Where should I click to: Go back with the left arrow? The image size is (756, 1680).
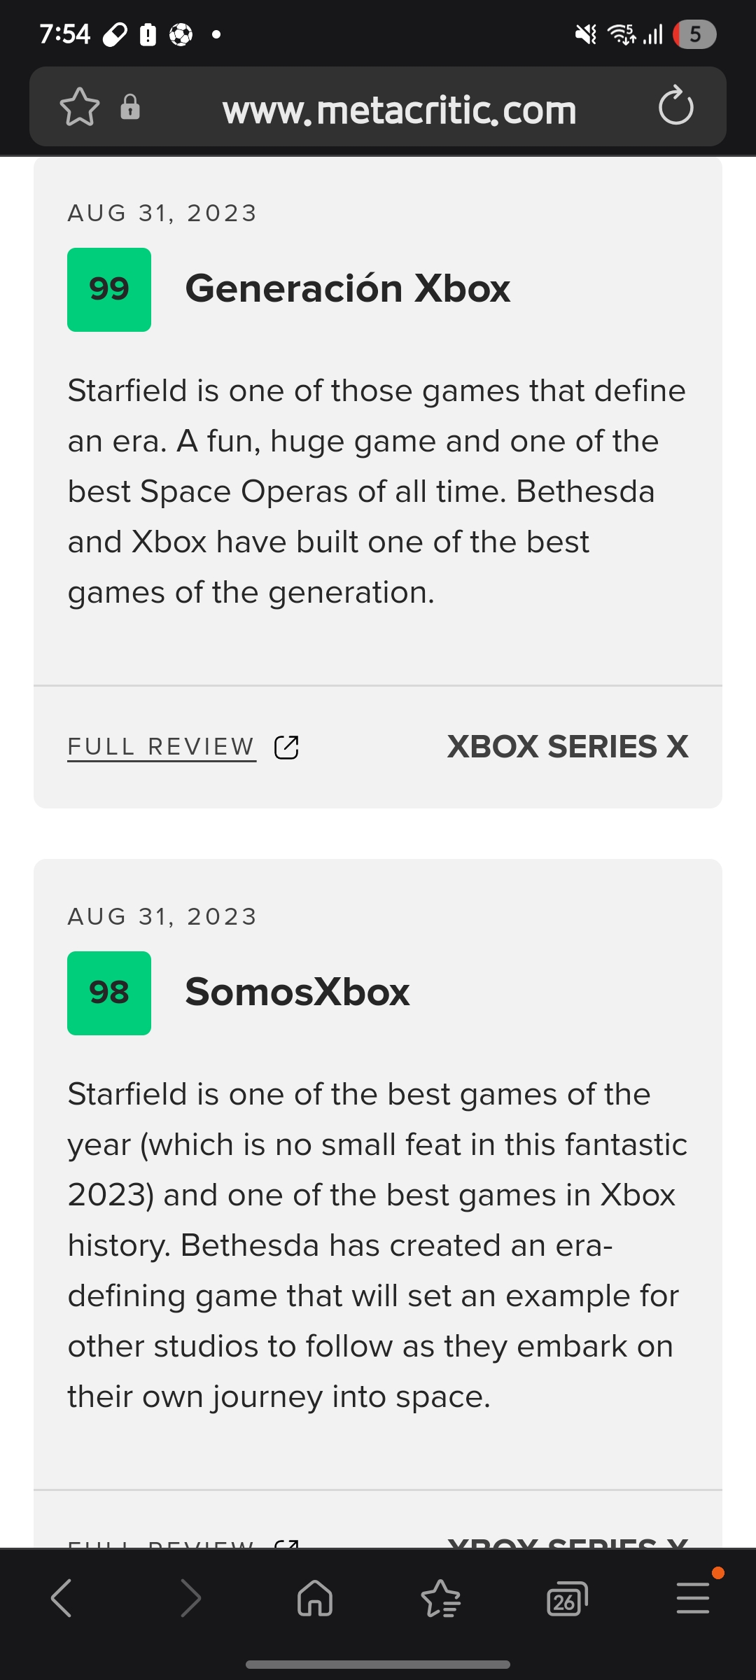click(62, 1598)
